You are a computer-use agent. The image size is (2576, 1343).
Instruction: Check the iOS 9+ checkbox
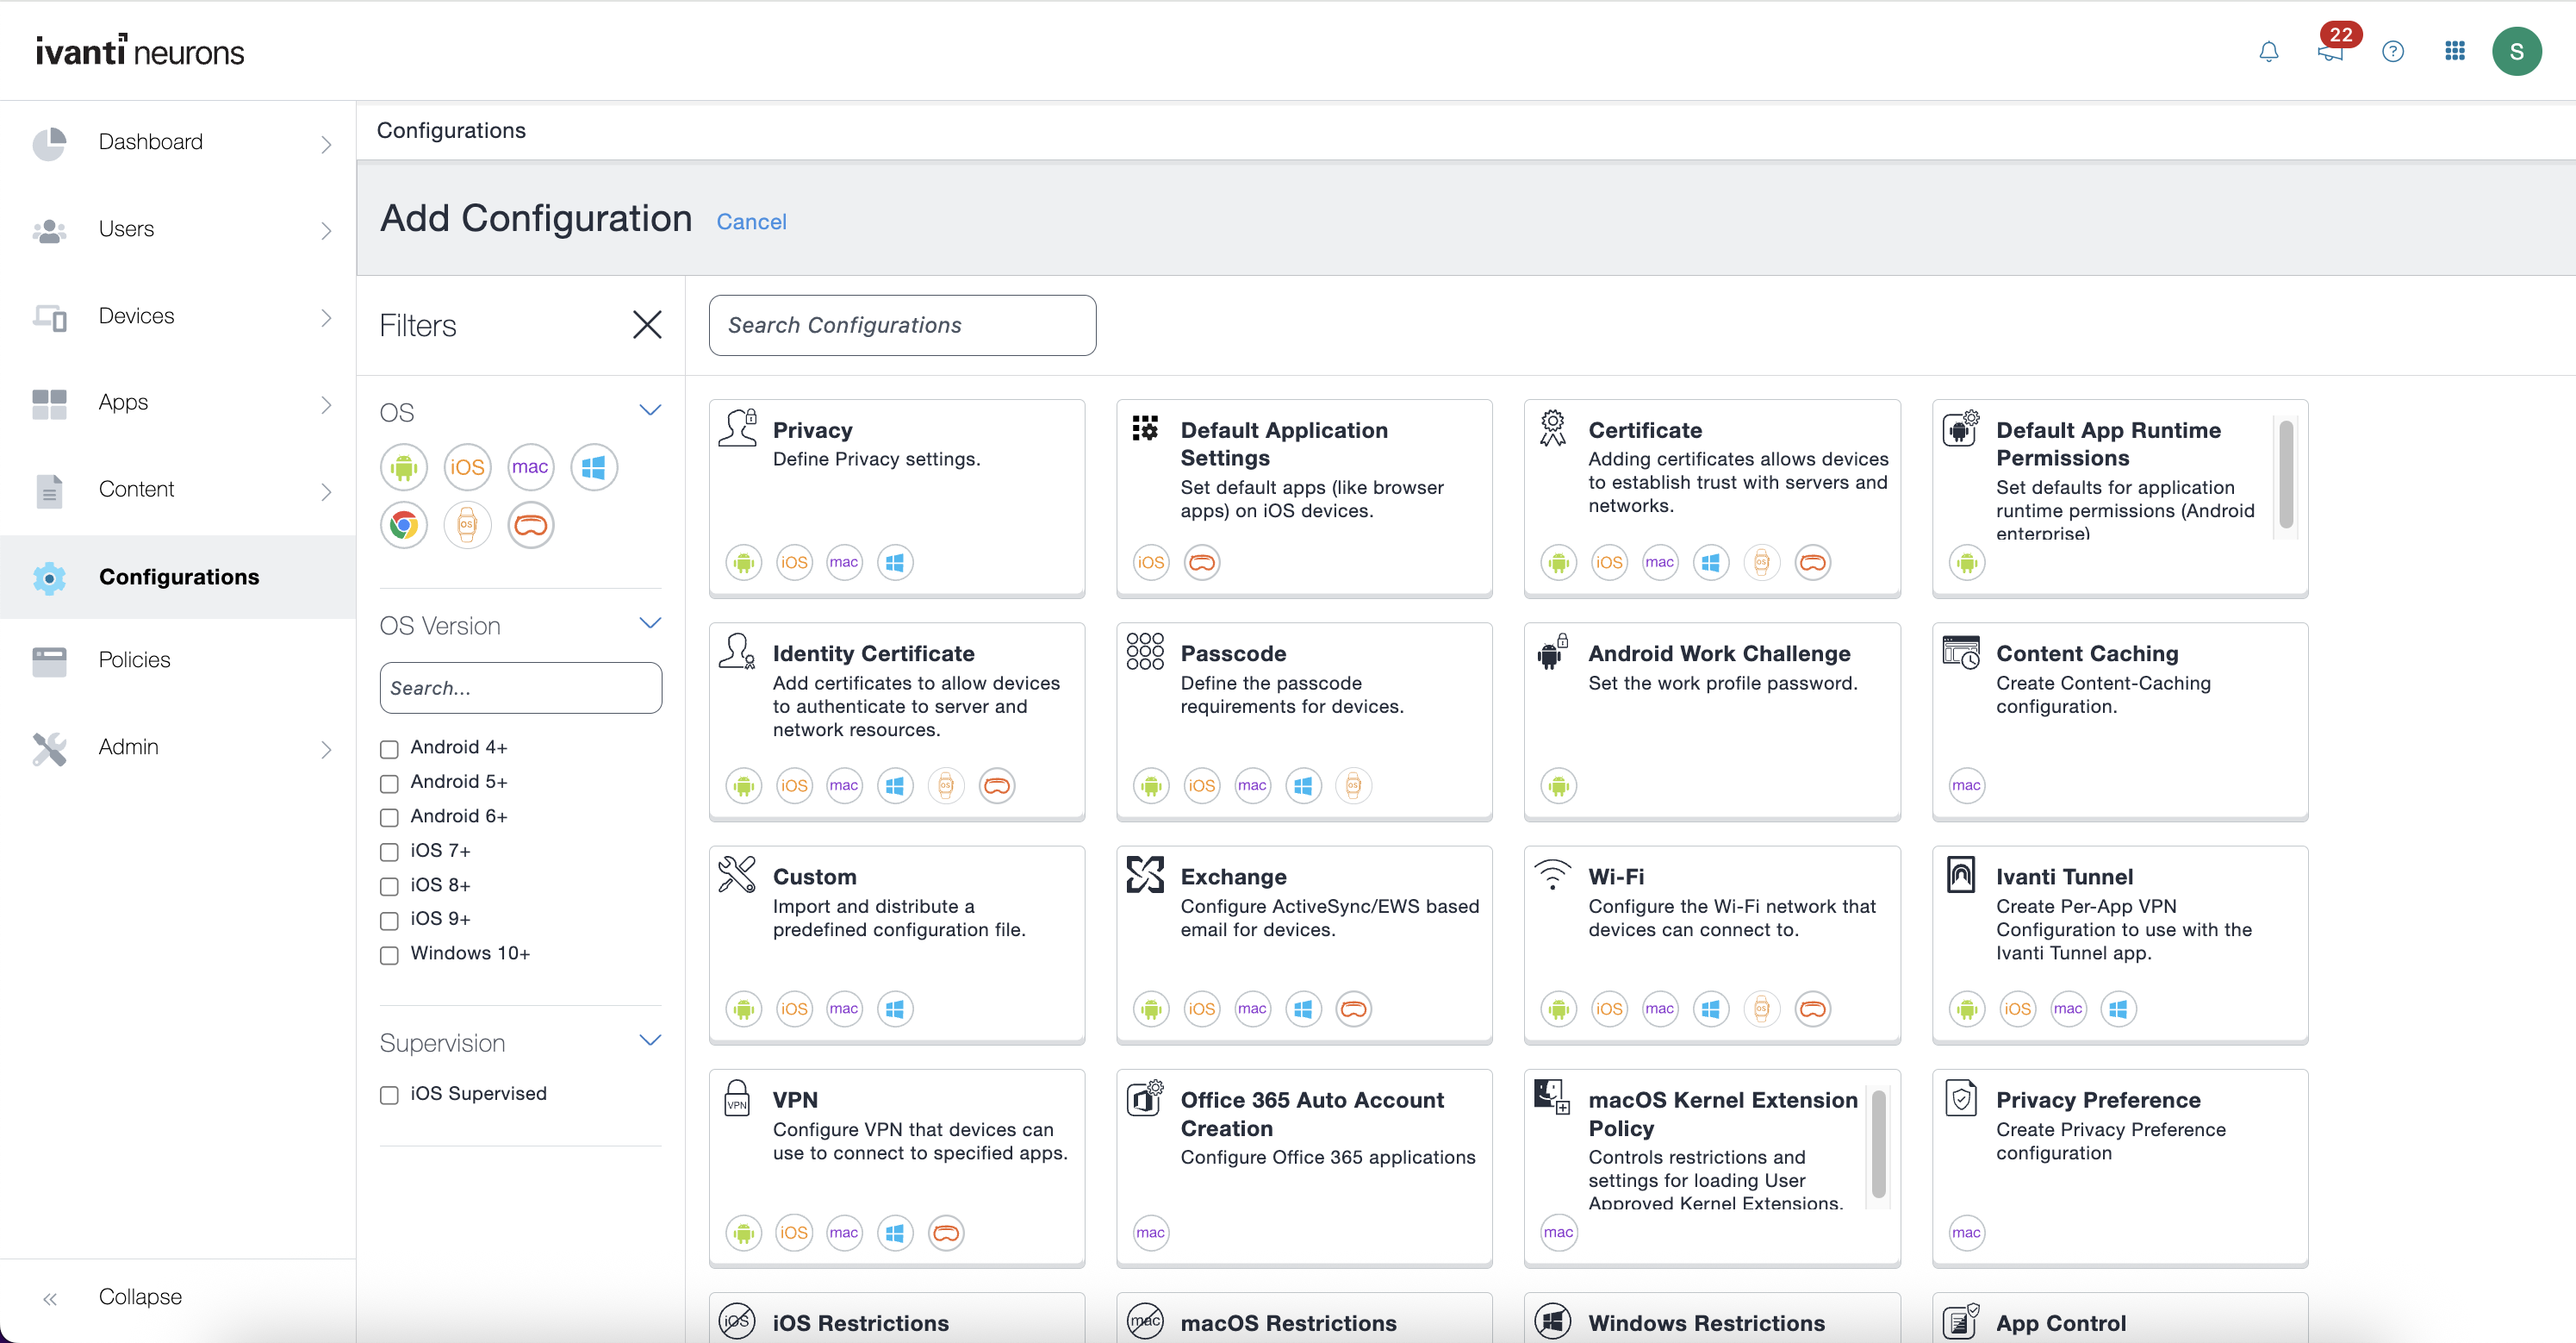tap(389, 920)
